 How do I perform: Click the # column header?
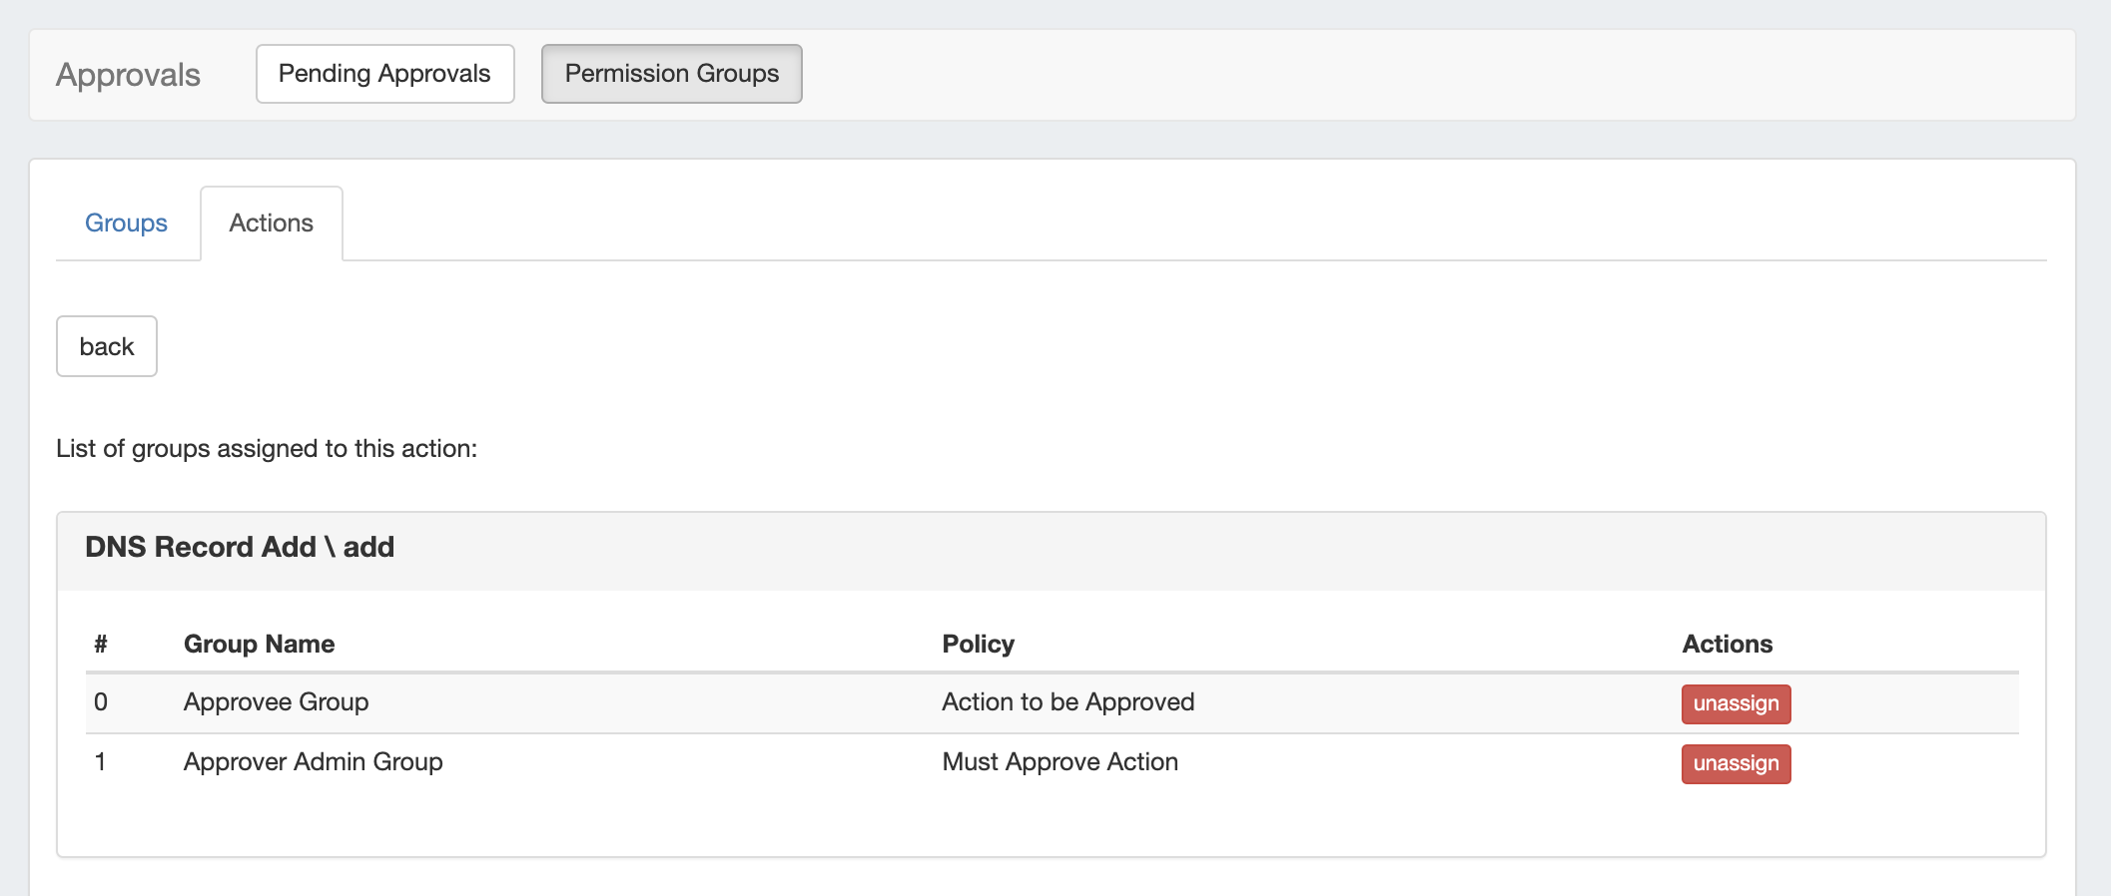(101, 644)
